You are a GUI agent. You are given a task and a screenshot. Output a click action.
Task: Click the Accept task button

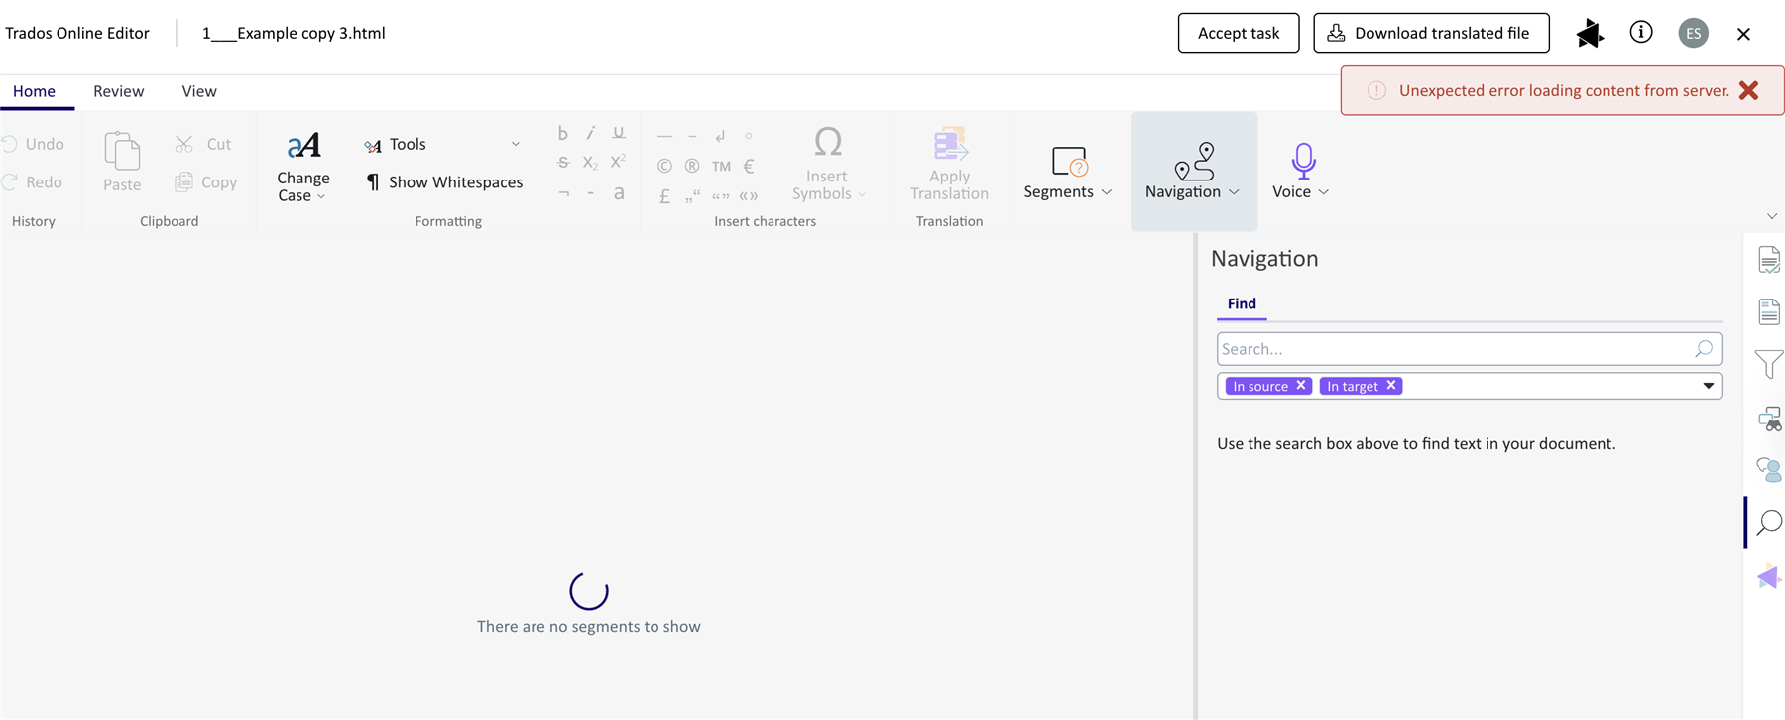pos(1238,33)
